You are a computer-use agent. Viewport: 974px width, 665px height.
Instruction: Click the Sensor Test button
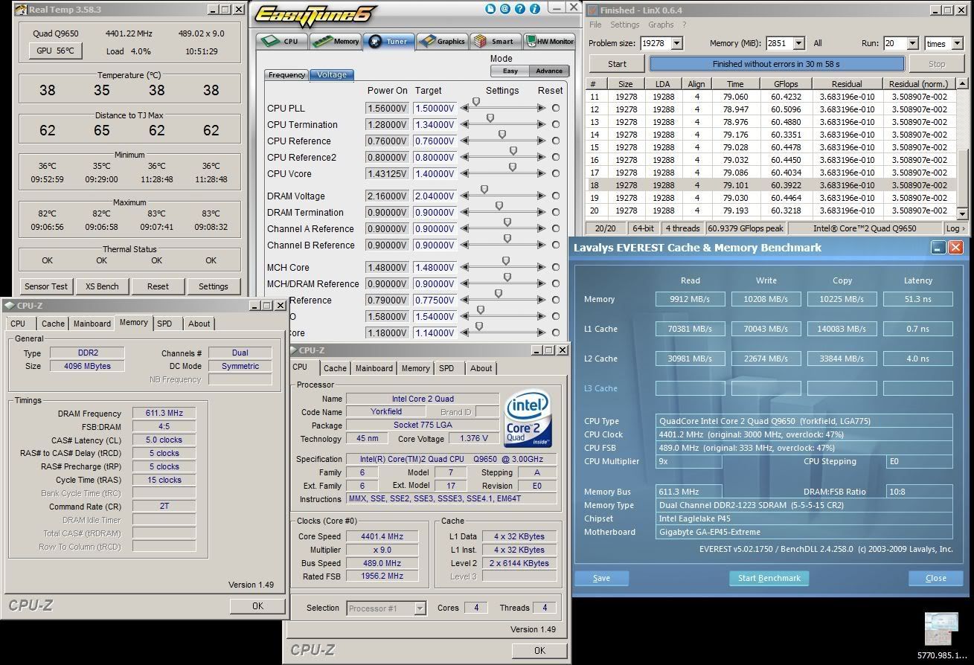(x=46, y=286)
